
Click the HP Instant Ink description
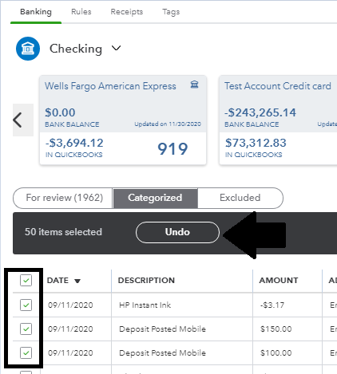[x=145, y=305]
